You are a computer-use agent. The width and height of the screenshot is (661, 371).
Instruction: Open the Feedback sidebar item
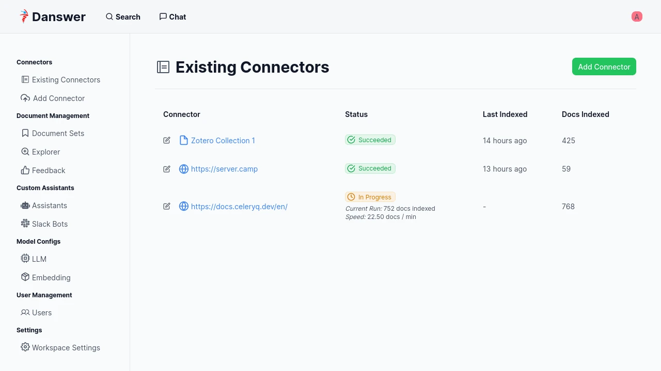click(x=43, y=170)
